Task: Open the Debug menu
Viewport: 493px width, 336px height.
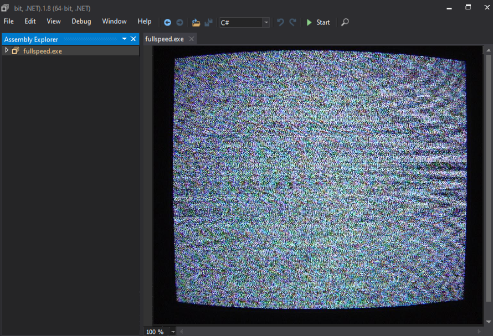Action: pos(81,22)
